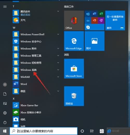Click the Excel icon in tile group

(101, 14)
